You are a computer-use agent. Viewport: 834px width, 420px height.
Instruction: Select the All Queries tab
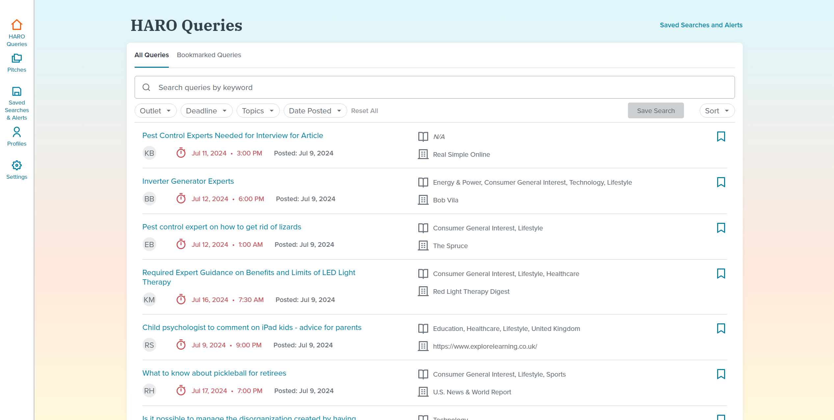152,55
